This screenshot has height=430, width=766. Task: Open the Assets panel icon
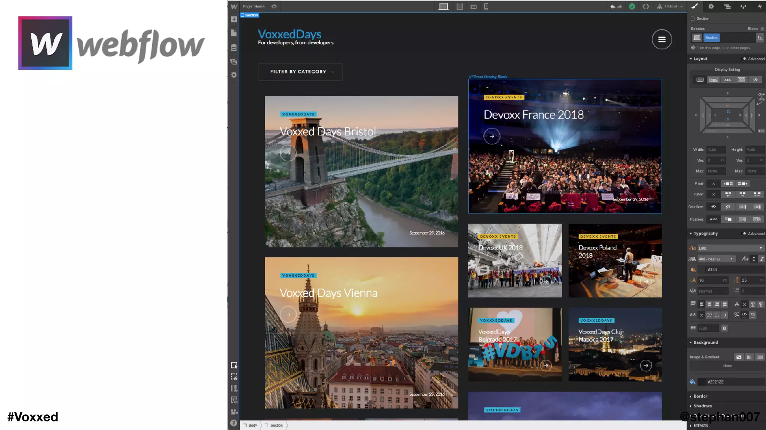tap(234, 62)
